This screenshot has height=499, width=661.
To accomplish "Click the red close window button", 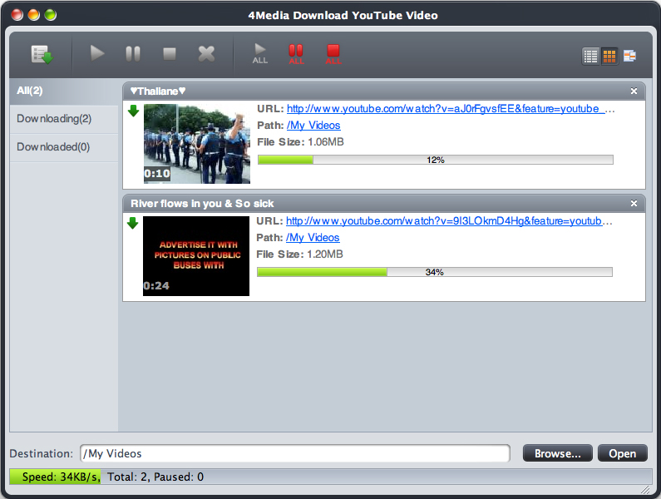I will [x=17, y=15].
